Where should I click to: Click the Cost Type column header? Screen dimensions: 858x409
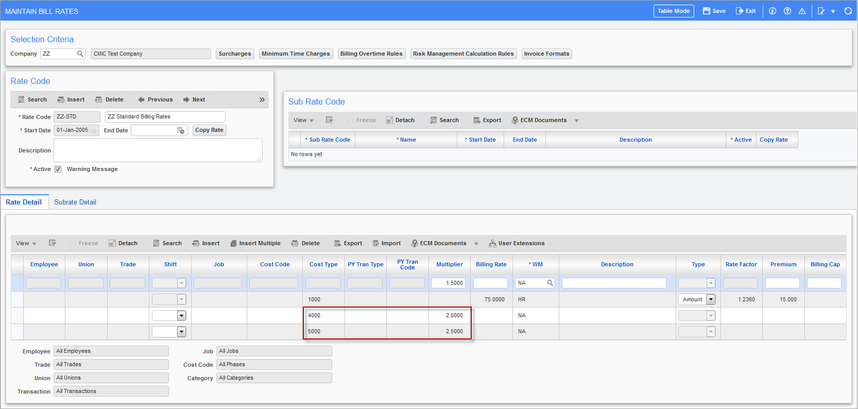coord(323,264)
